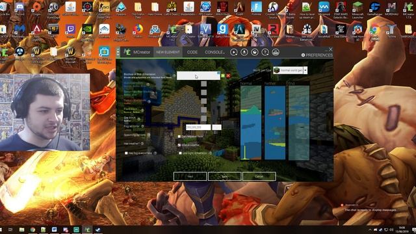The width and height of the screenshot is (416, 234).
Task: Toggle the Can respawn here checkbox
Action: click(179, 136)
